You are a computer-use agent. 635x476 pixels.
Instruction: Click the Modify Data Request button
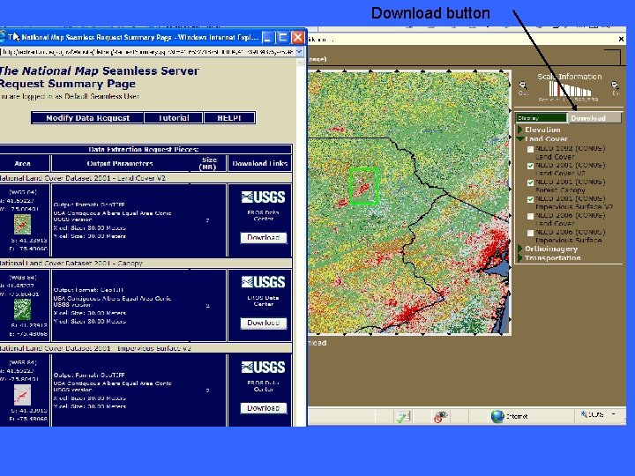pyautogui.click(x=87, y=118)
